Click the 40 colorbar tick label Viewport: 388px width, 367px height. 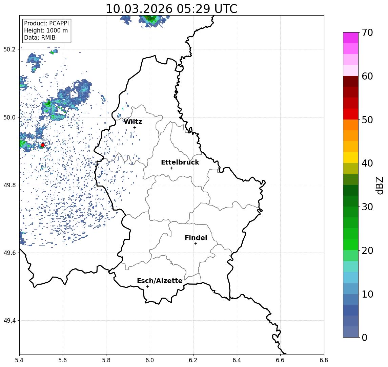367,163
